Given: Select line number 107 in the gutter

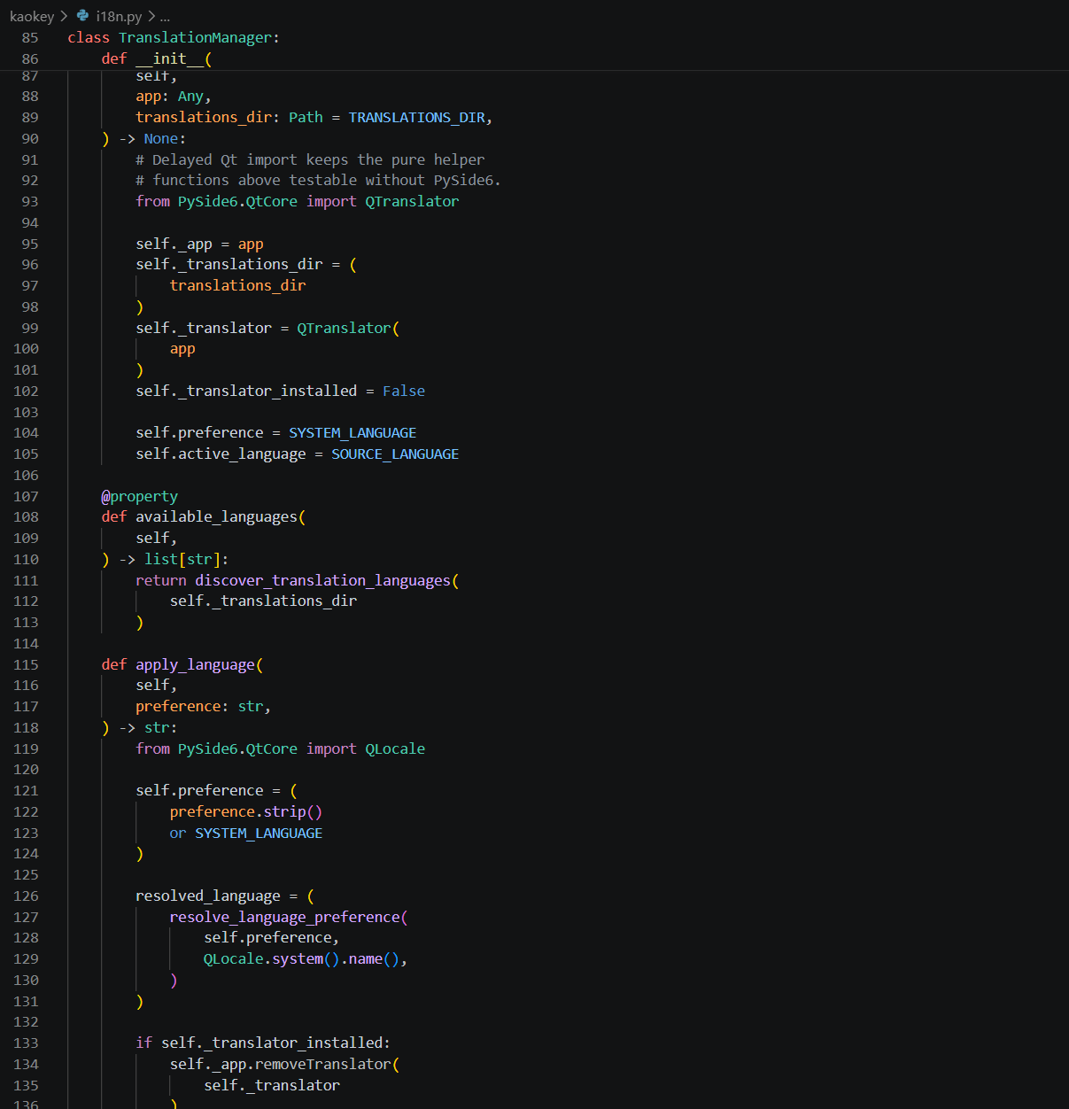Looking at the screenshot, I should point(26,496).
